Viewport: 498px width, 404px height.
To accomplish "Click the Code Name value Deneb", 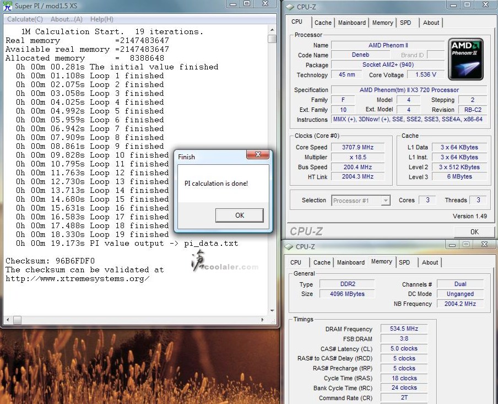I will coord(360,55).
